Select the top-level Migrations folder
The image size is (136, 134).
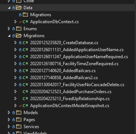[x=34, y=36]
